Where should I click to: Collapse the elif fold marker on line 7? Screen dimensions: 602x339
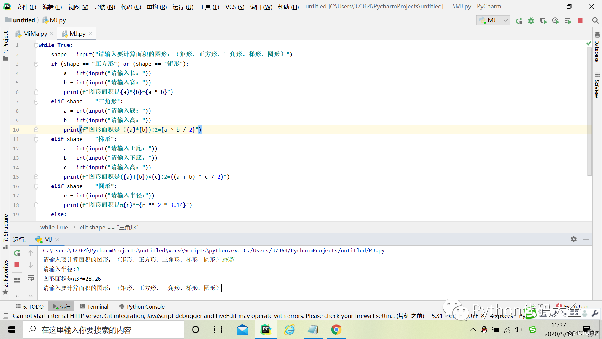tap(36, 102)
